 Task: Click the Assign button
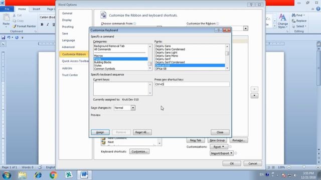click(100, 132)
